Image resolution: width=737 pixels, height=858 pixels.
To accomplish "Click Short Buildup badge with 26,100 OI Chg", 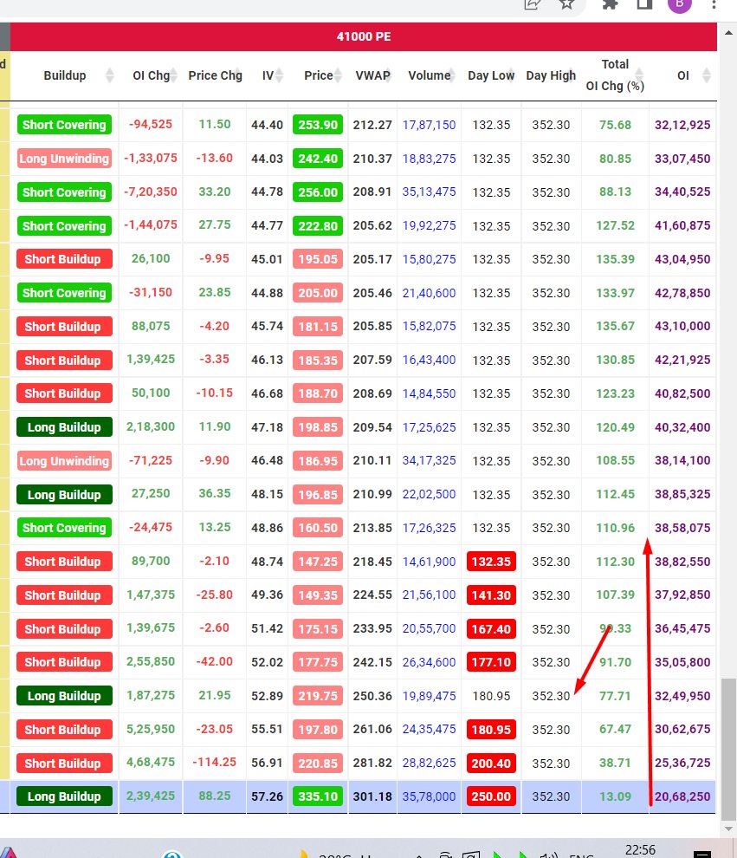I will pyautogui.click(x=64, y=259).
